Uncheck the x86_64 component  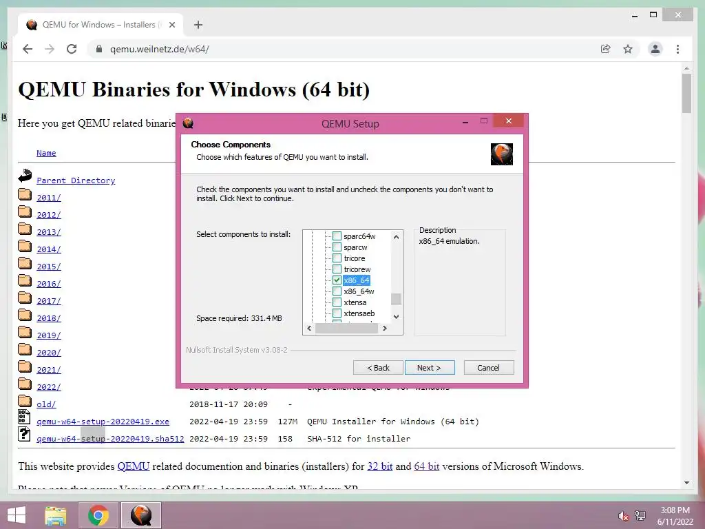(x=337, y=280)
